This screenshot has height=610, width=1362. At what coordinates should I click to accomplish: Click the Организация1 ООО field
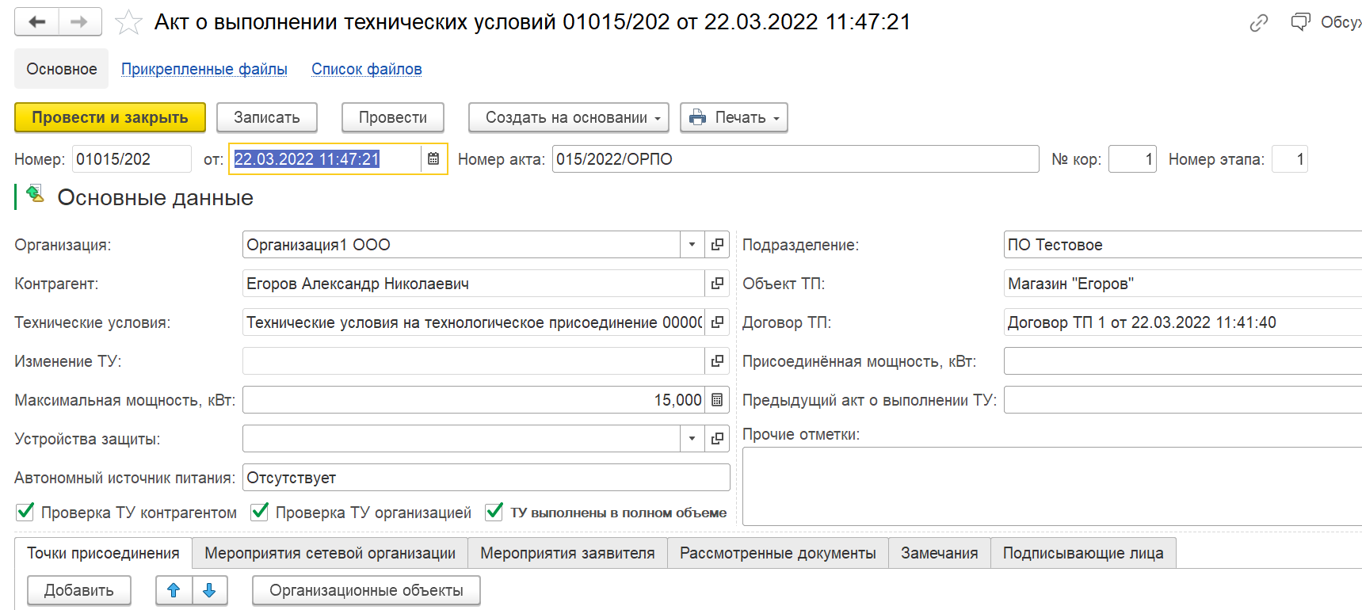click(461, 245)
